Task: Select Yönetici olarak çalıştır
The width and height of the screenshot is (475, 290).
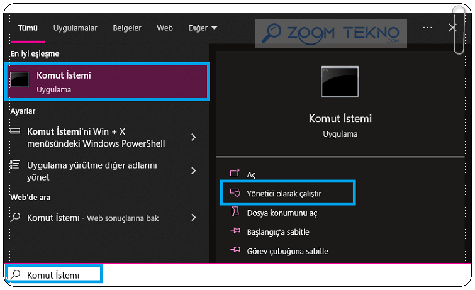Action: click(x=284, y=194)
